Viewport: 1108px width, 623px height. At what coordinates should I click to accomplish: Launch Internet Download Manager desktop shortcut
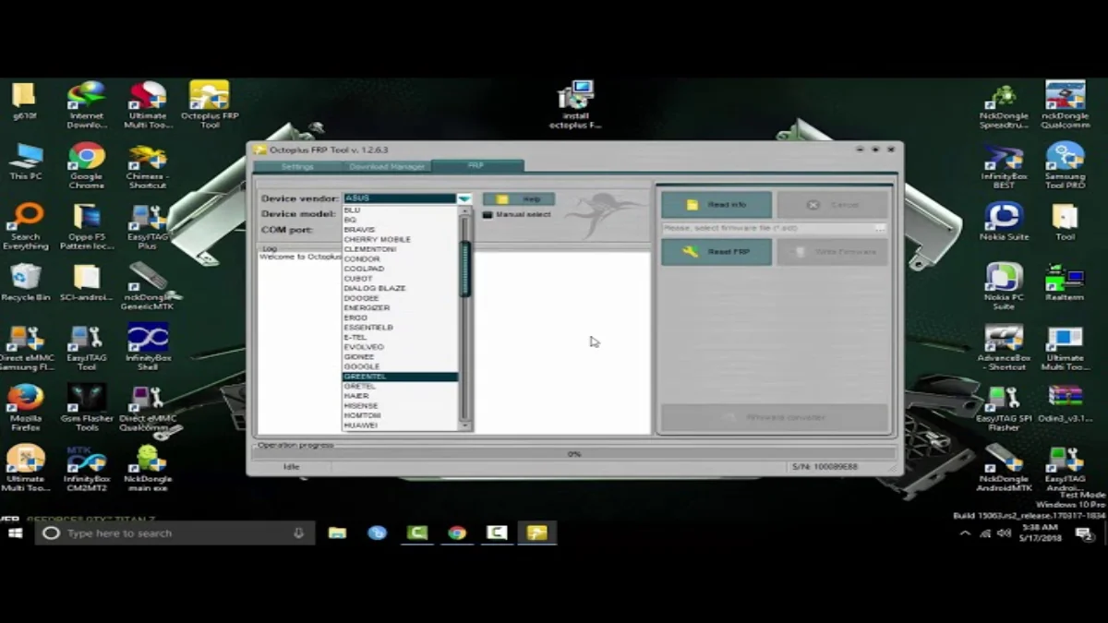86,104
